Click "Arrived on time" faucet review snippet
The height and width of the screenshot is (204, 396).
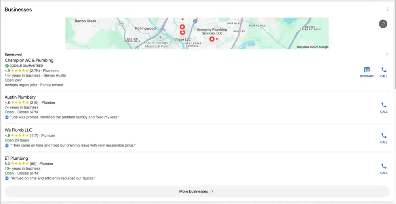(x=53, y=178)
